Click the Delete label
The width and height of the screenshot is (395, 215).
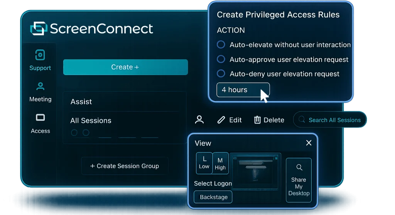tap(274, 120)
